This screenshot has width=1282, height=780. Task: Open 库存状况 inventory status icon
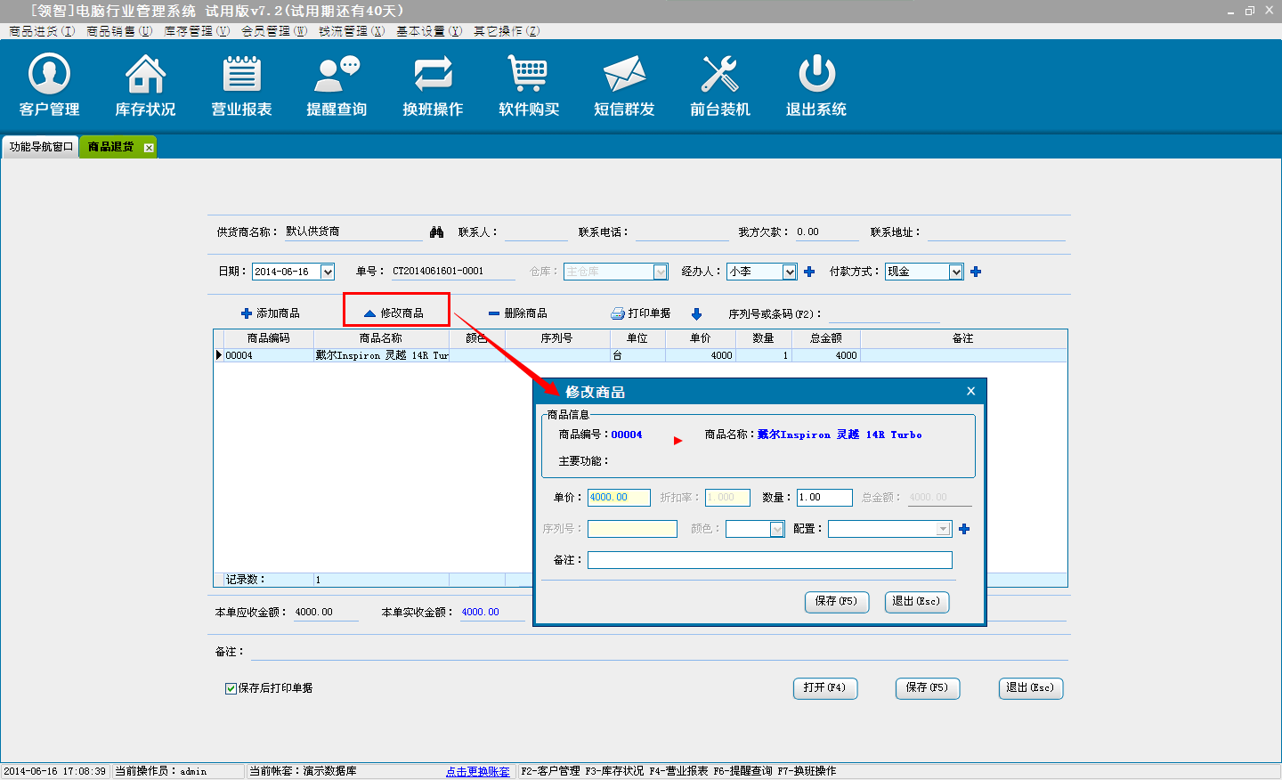(145, 75)
